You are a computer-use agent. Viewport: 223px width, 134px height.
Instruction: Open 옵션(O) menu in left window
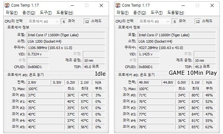[29, 13]
